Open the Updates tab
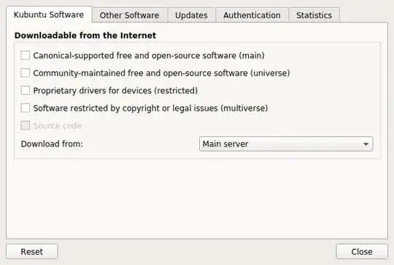Viewport: 394px width, 265px height. click(x=191, y=15)
